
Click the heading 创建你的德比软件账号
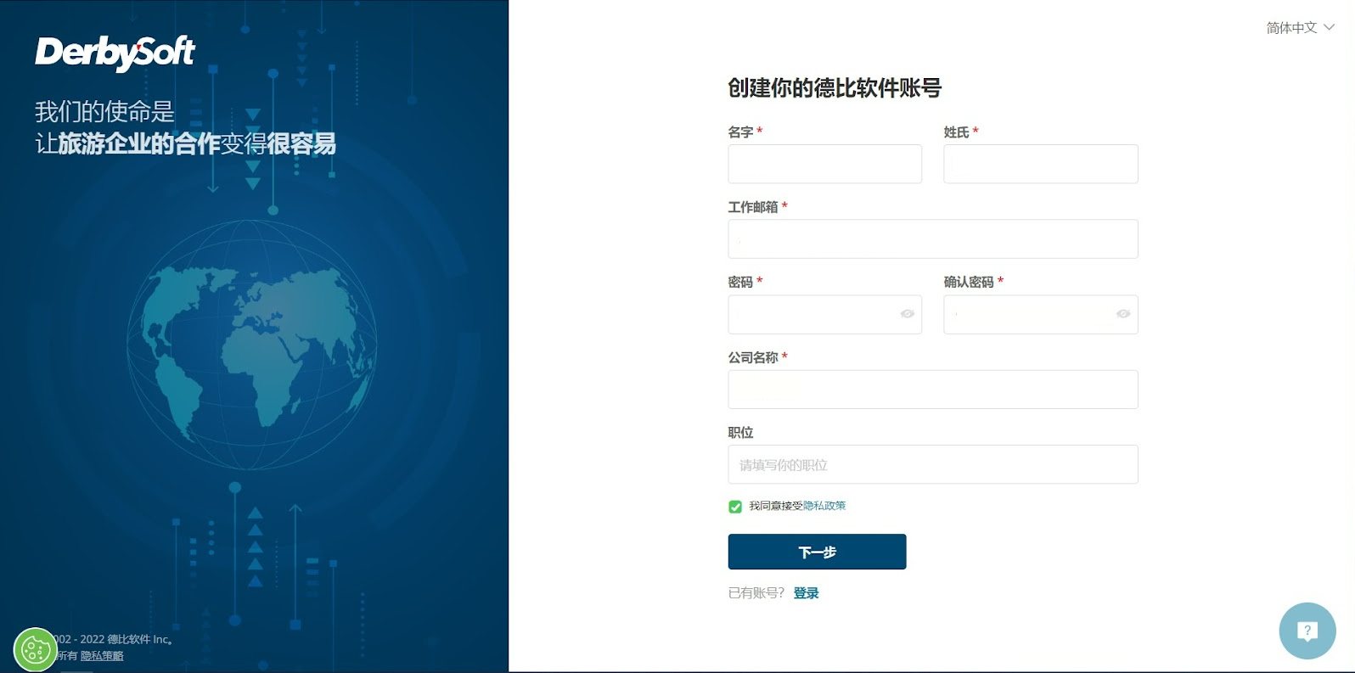(x=835, y=87)
